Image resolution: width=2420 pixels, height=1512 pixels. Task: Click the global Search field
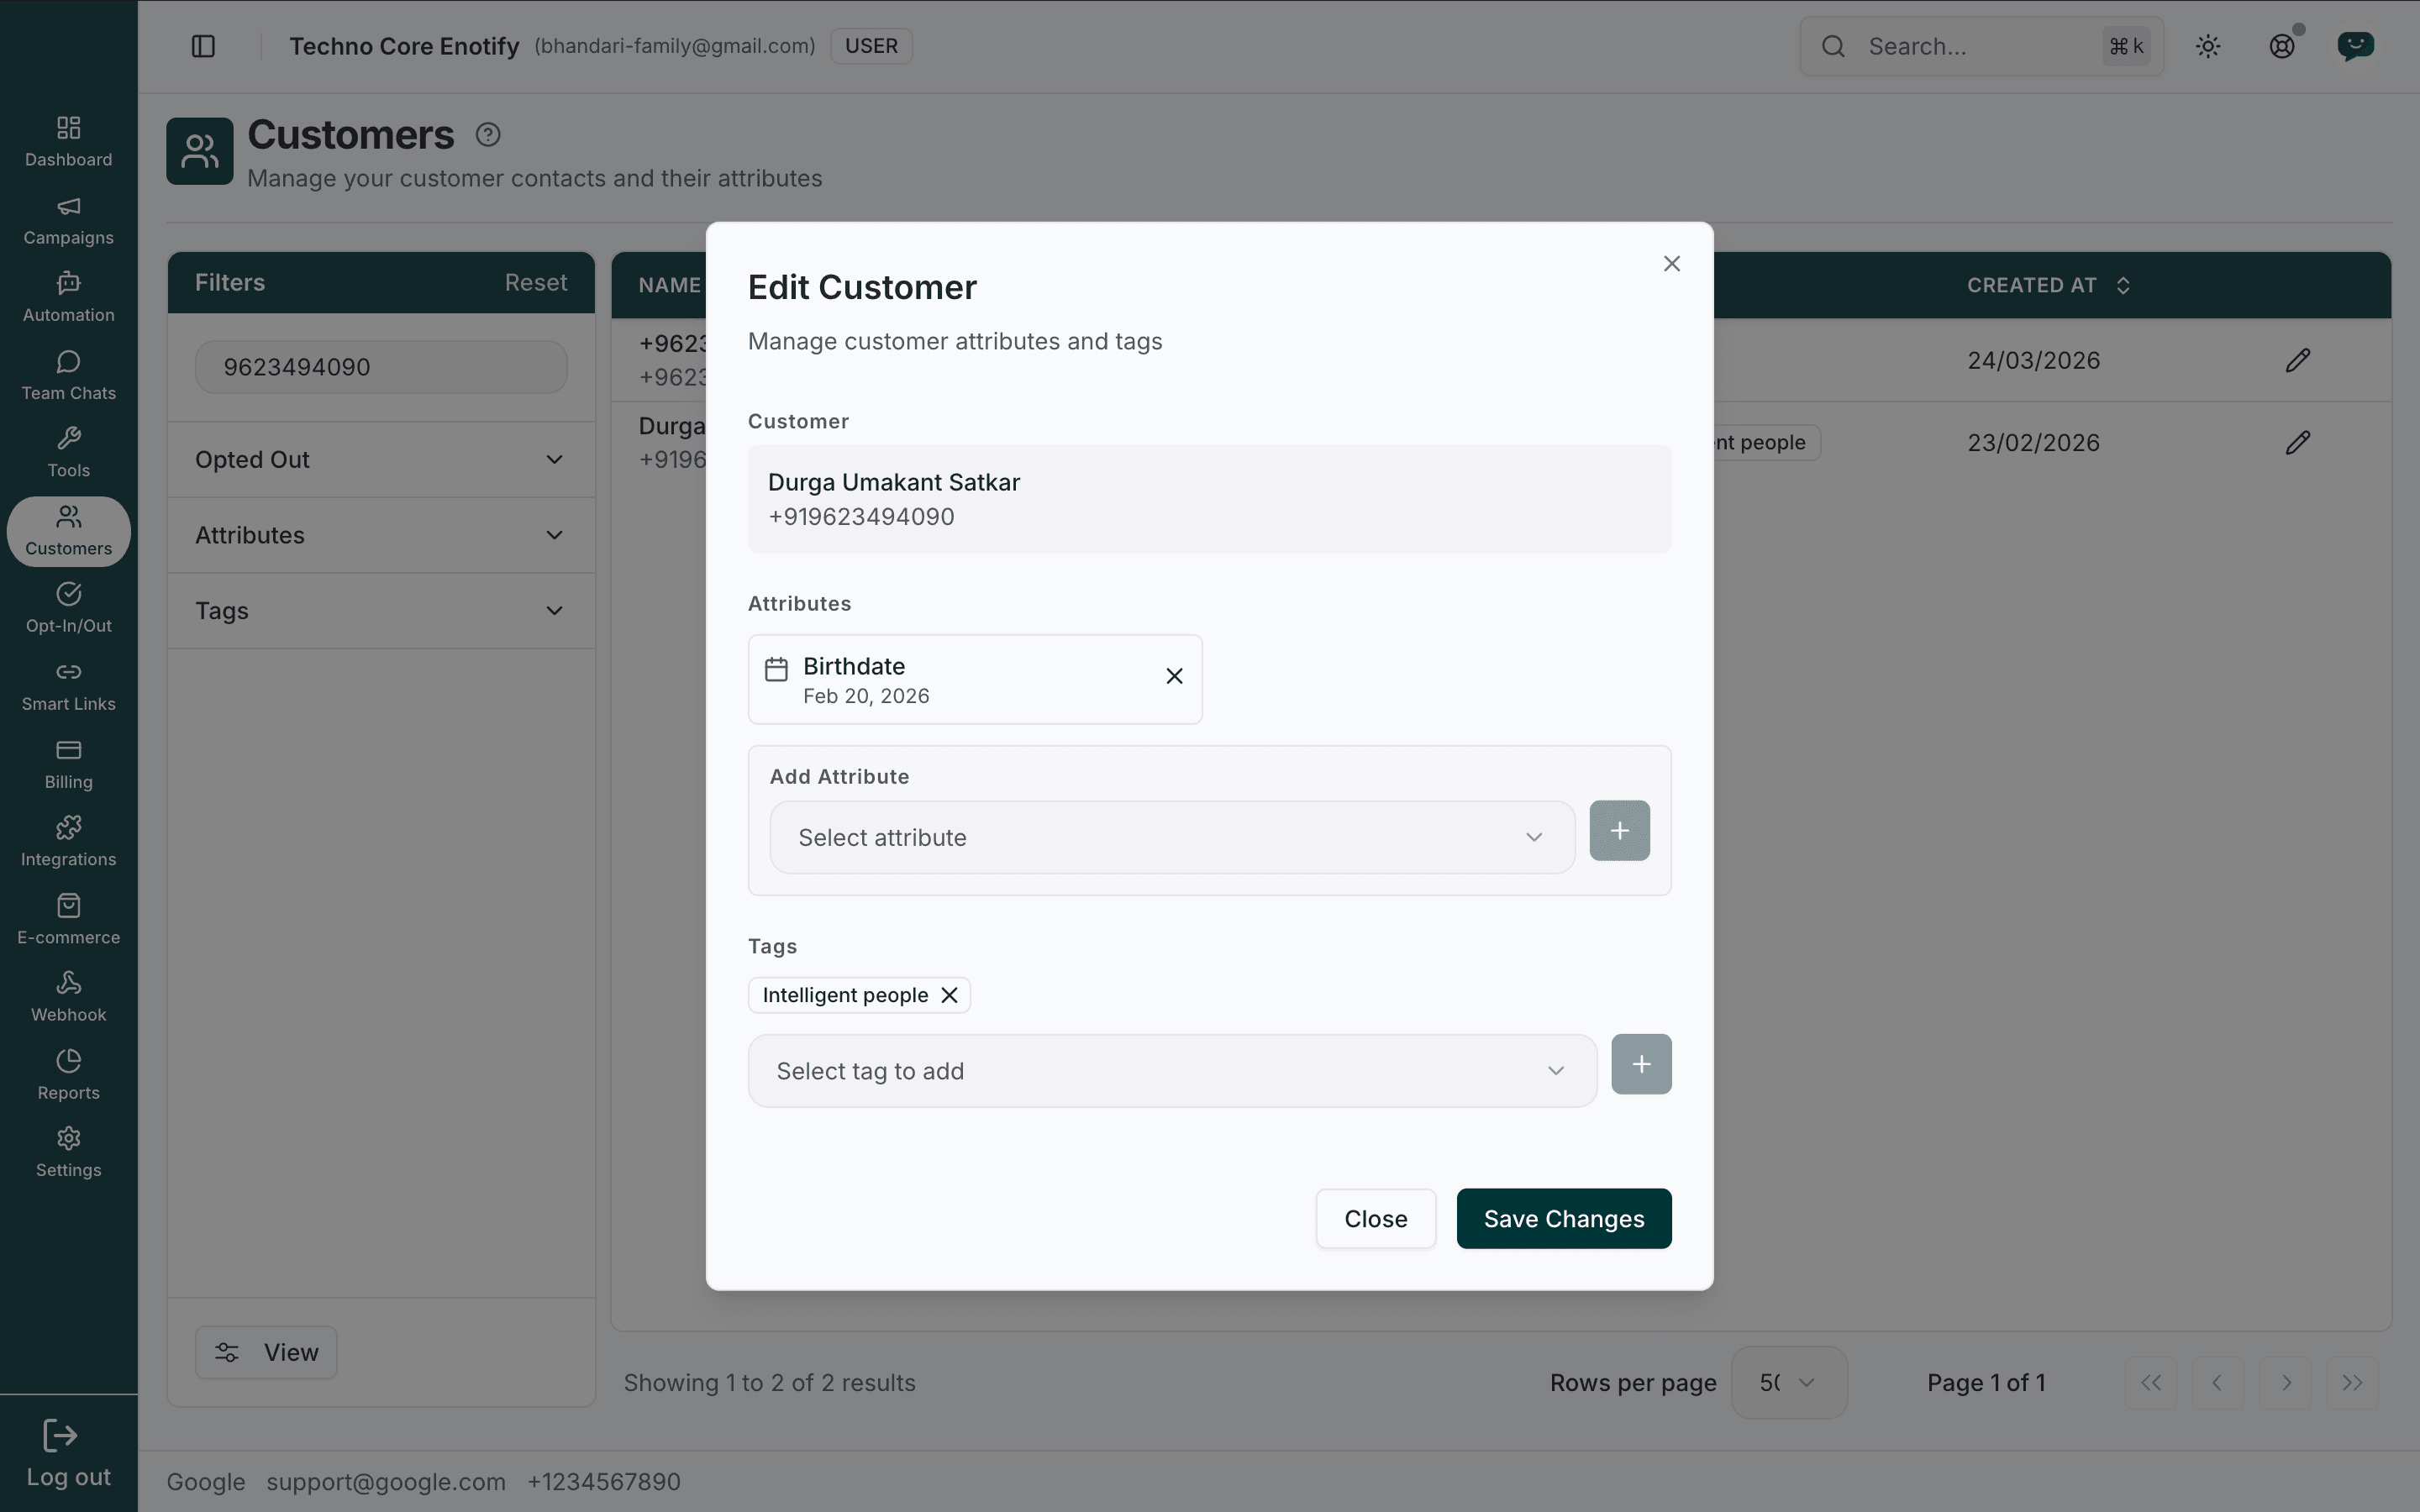pos(1982,46)
